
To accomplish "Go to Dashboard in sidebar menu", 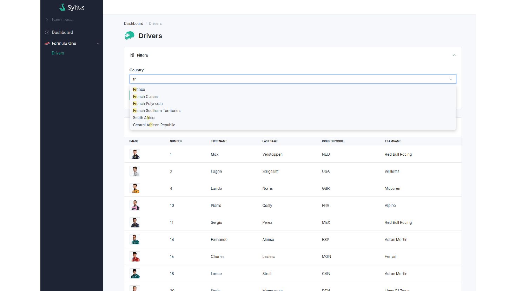I will (62, 32).
